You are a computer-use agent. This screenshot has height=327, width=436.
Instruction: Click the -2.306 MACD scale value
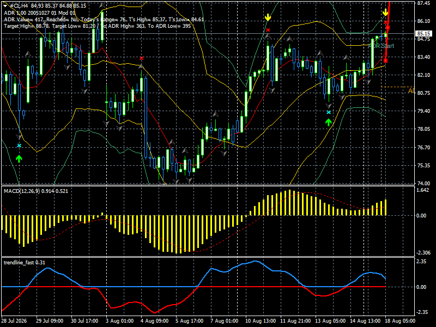(x=423, y=253)
